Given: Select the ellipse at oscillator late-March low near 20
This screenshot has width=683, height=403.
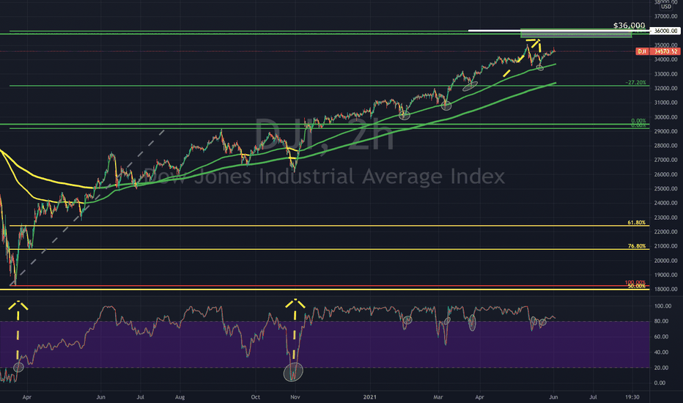Looking at the screenshot, I should pos(18,367).
